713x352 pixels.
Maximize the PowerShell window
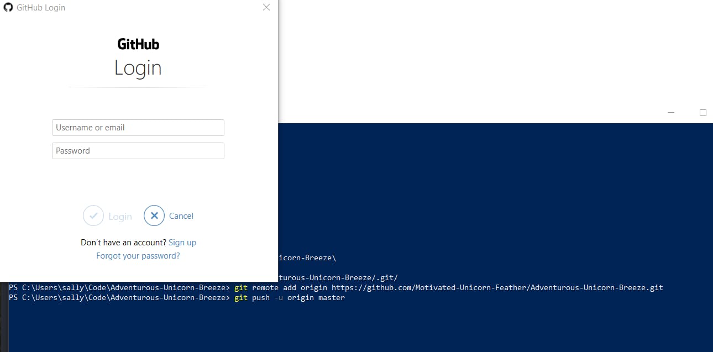pyautogui.click(x=703, y=112)
